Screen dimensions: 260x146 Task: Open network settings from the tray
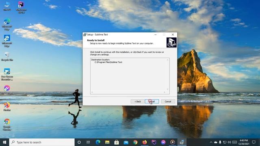[x=225, y=142]
